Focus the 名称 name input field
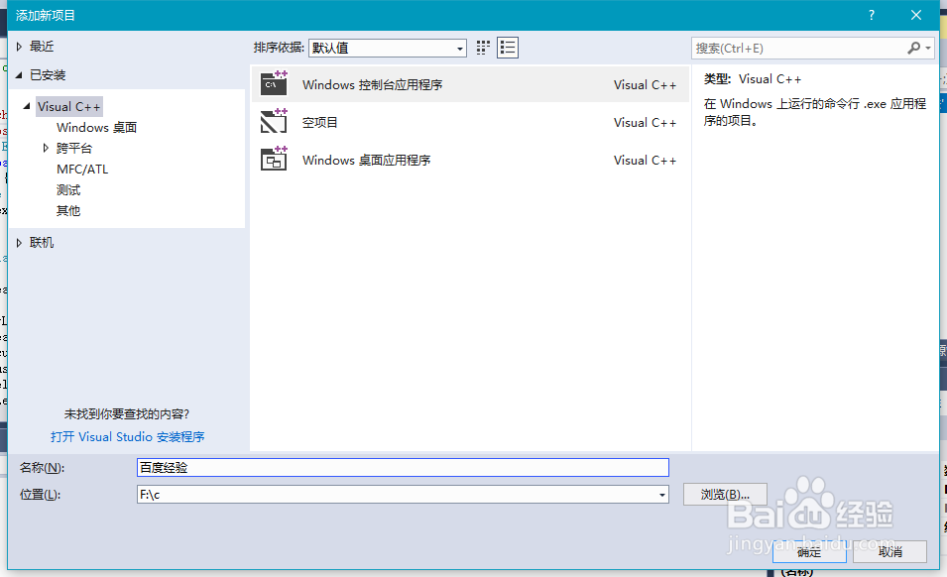This screenshot has height=577, width=947. tap(403, 467)
